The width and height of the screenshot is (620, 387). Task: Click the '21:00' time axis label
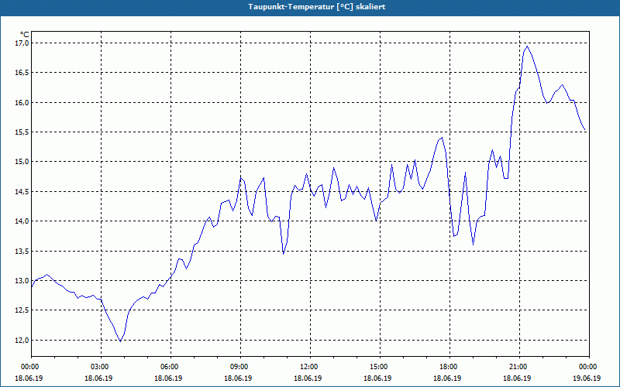tap(519, 367)
